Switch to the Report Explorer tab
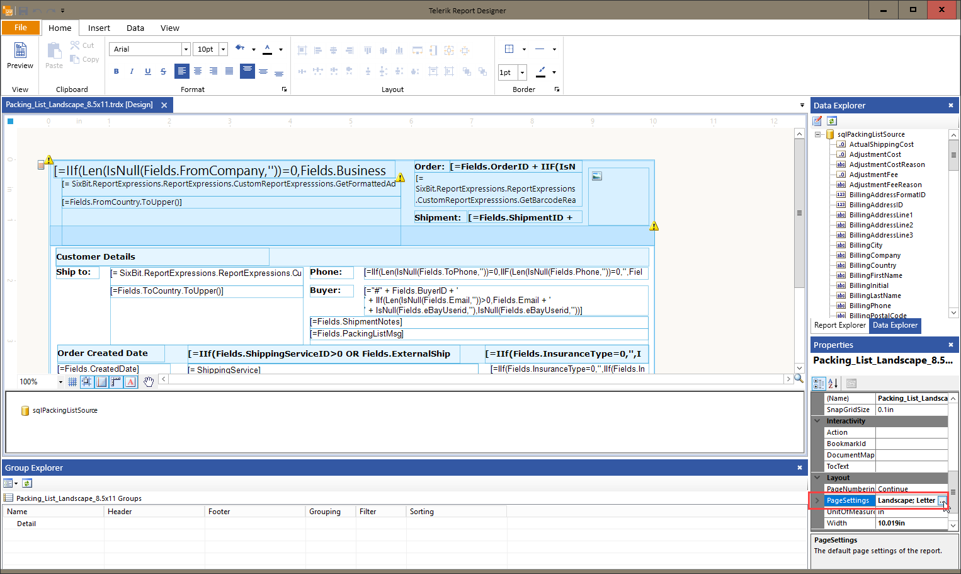 pyautogui.click(x=839, y=325)
